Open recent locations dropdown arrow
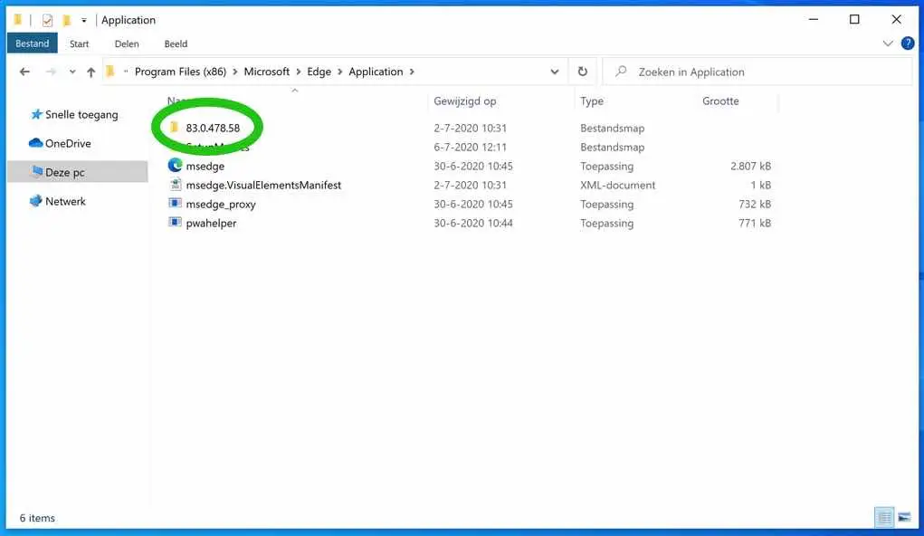Image resolution: width=924 pixels, height=536 pixels. [x=71, y=72]
